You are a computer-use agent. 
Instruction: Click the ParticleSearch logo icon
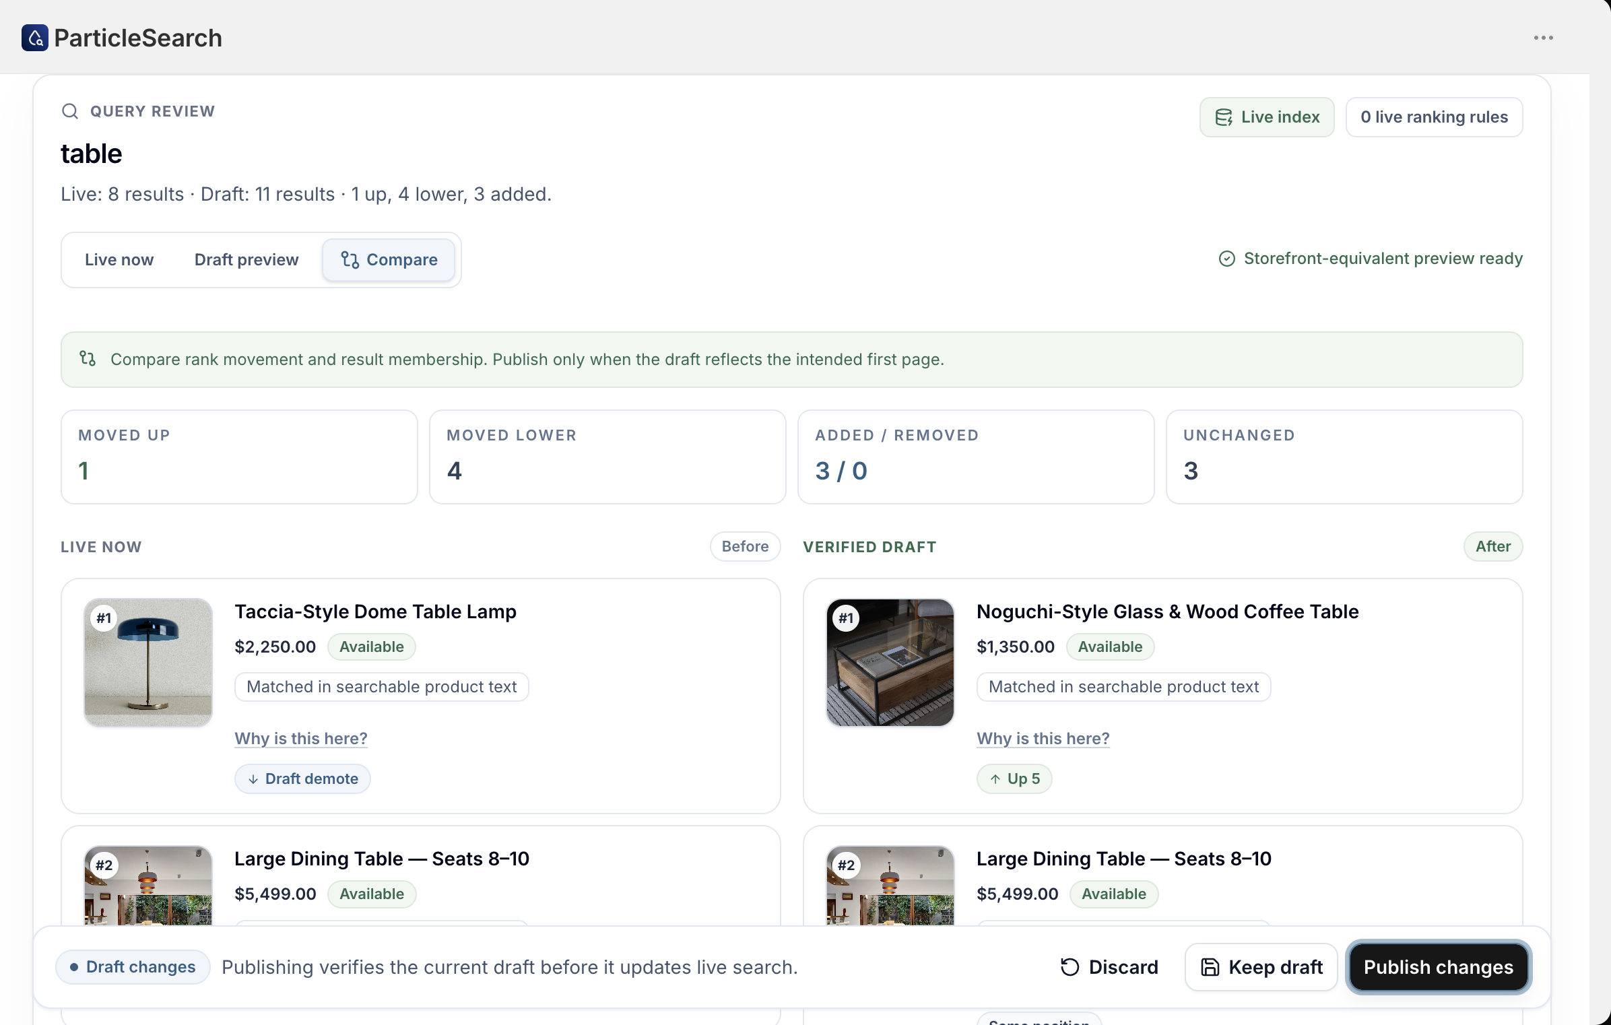tap(35, 38)
